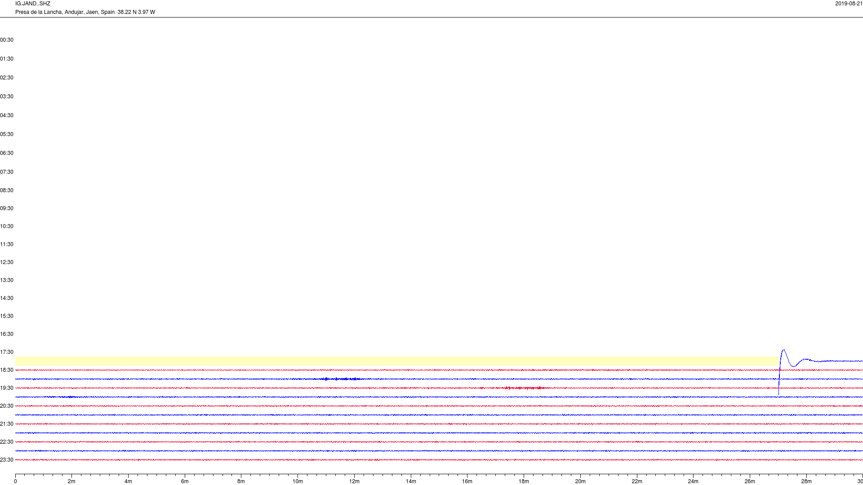
Task: Select the 11:30 time row label
Action: coord(7,244)
